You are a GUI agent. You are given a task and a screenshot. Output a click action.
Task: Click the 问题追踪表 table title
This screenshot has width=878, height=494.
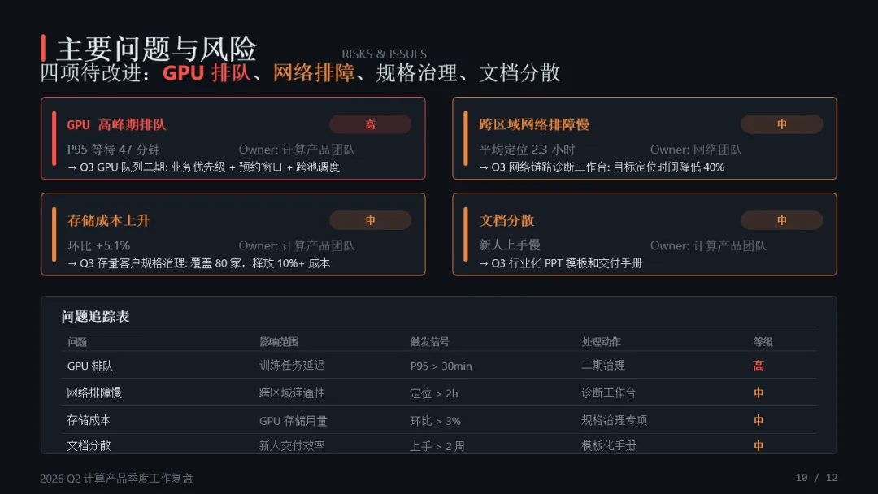coord(95,317)
